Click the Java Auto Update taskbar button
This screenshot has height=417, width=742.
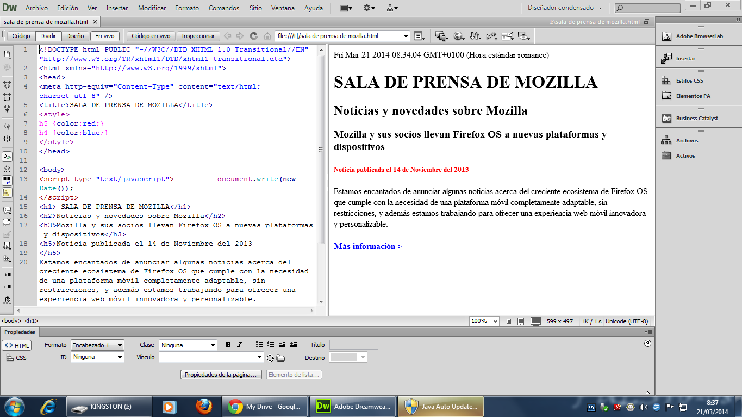442,406
